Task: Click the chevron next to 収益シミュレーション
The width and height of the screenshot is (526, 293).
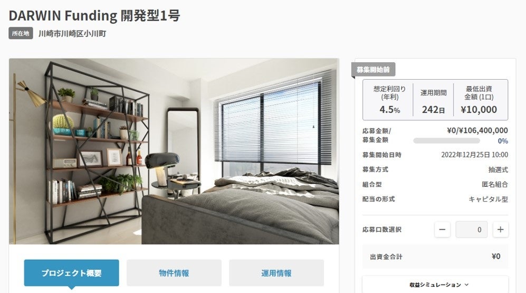Action: (x=466, y=285)
